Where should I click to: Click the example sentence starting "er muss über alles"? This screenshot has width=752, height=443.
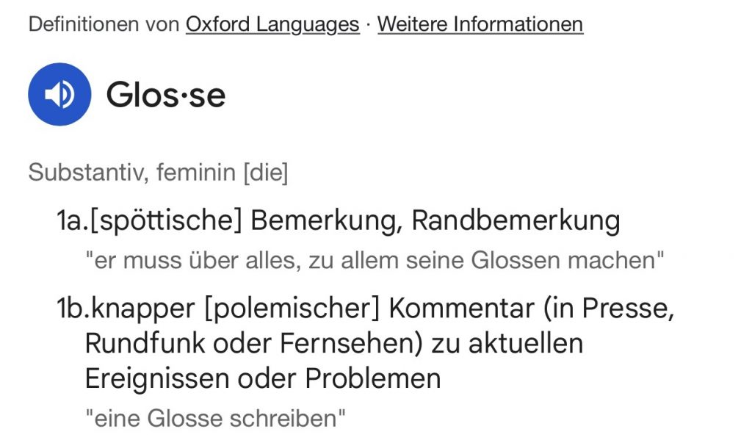375,261
